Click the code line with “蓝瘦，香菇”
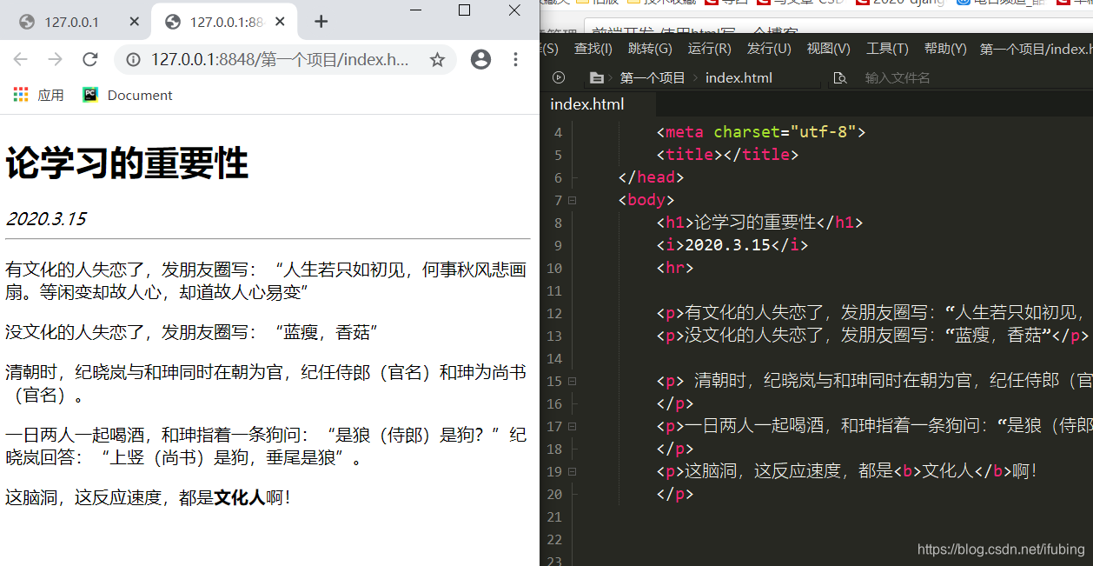 (872, 336)
